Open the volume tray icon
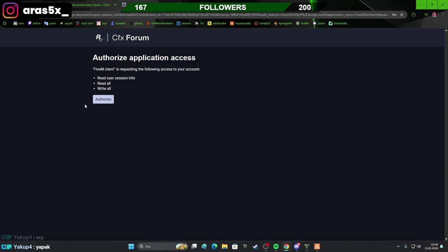 419,247
